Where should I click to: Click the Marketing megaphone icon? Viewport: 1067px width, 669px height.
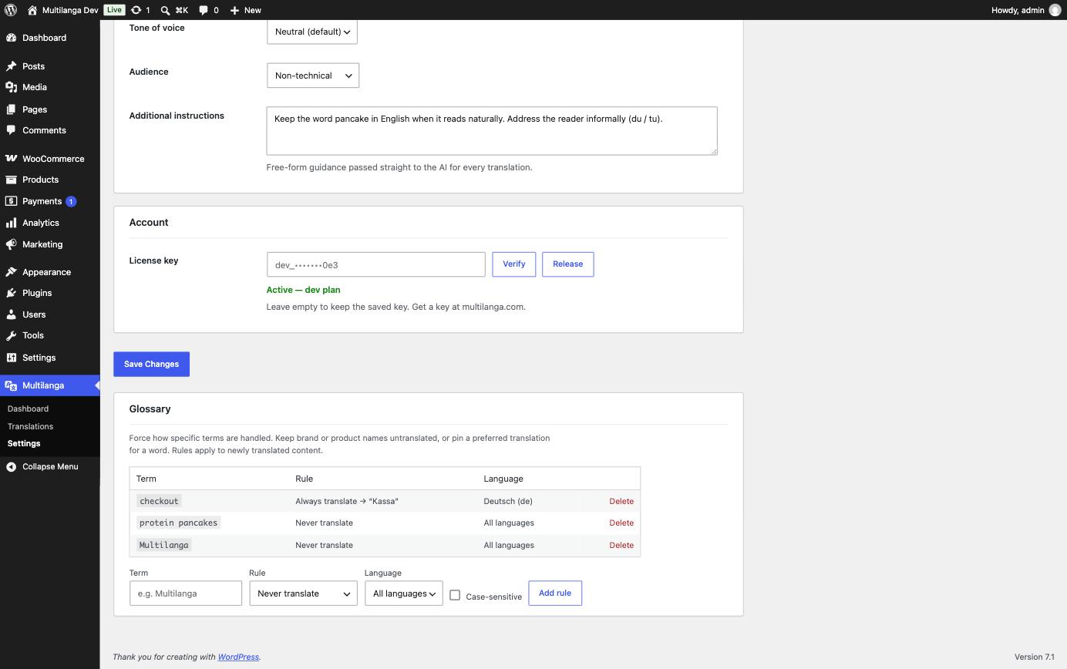tap(12, 244)
